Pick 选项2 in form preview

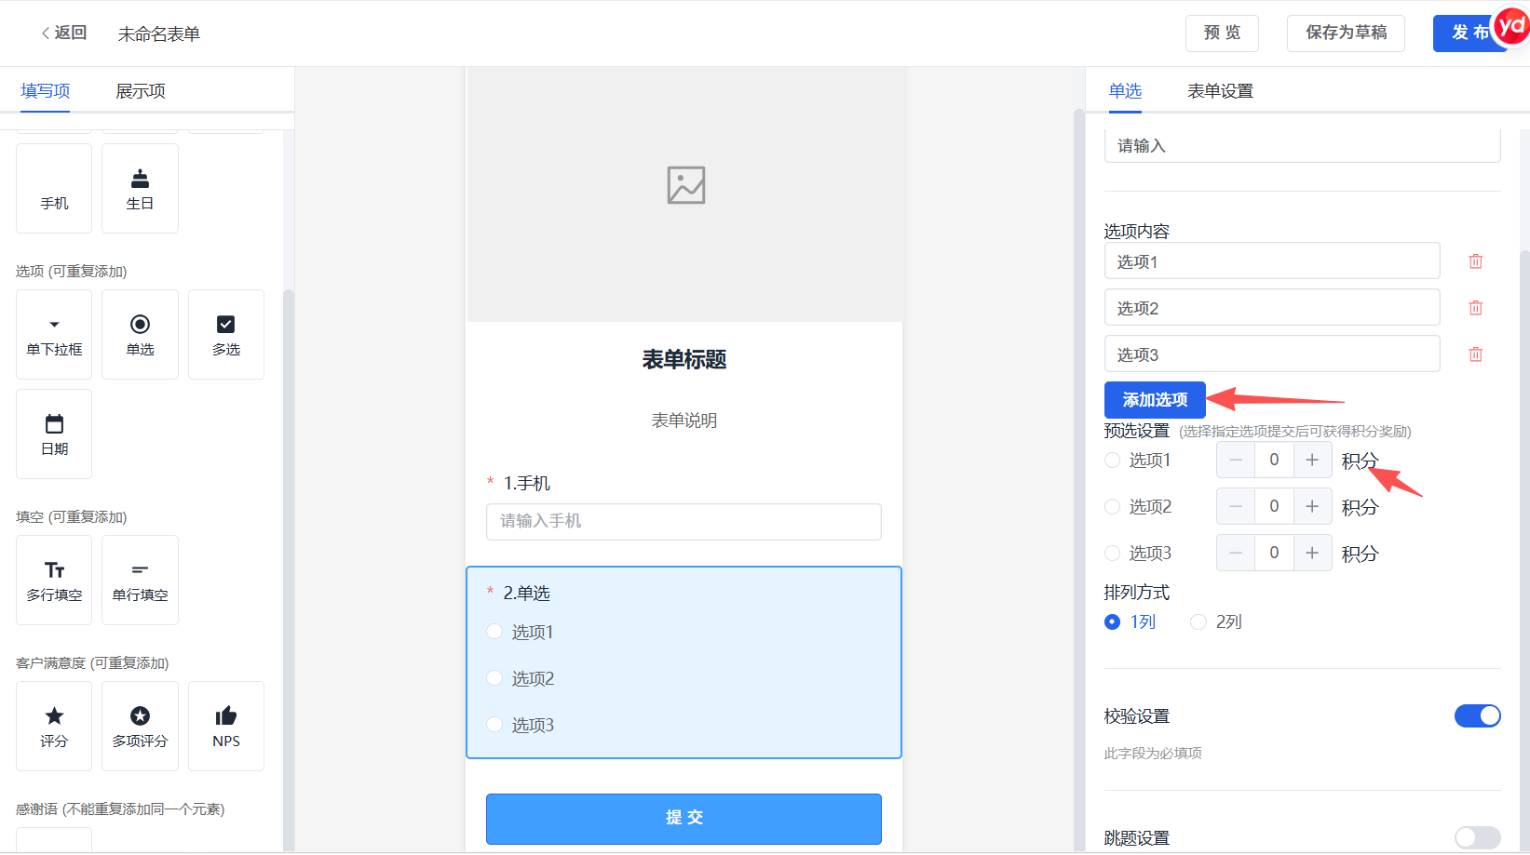click(494, 678)
